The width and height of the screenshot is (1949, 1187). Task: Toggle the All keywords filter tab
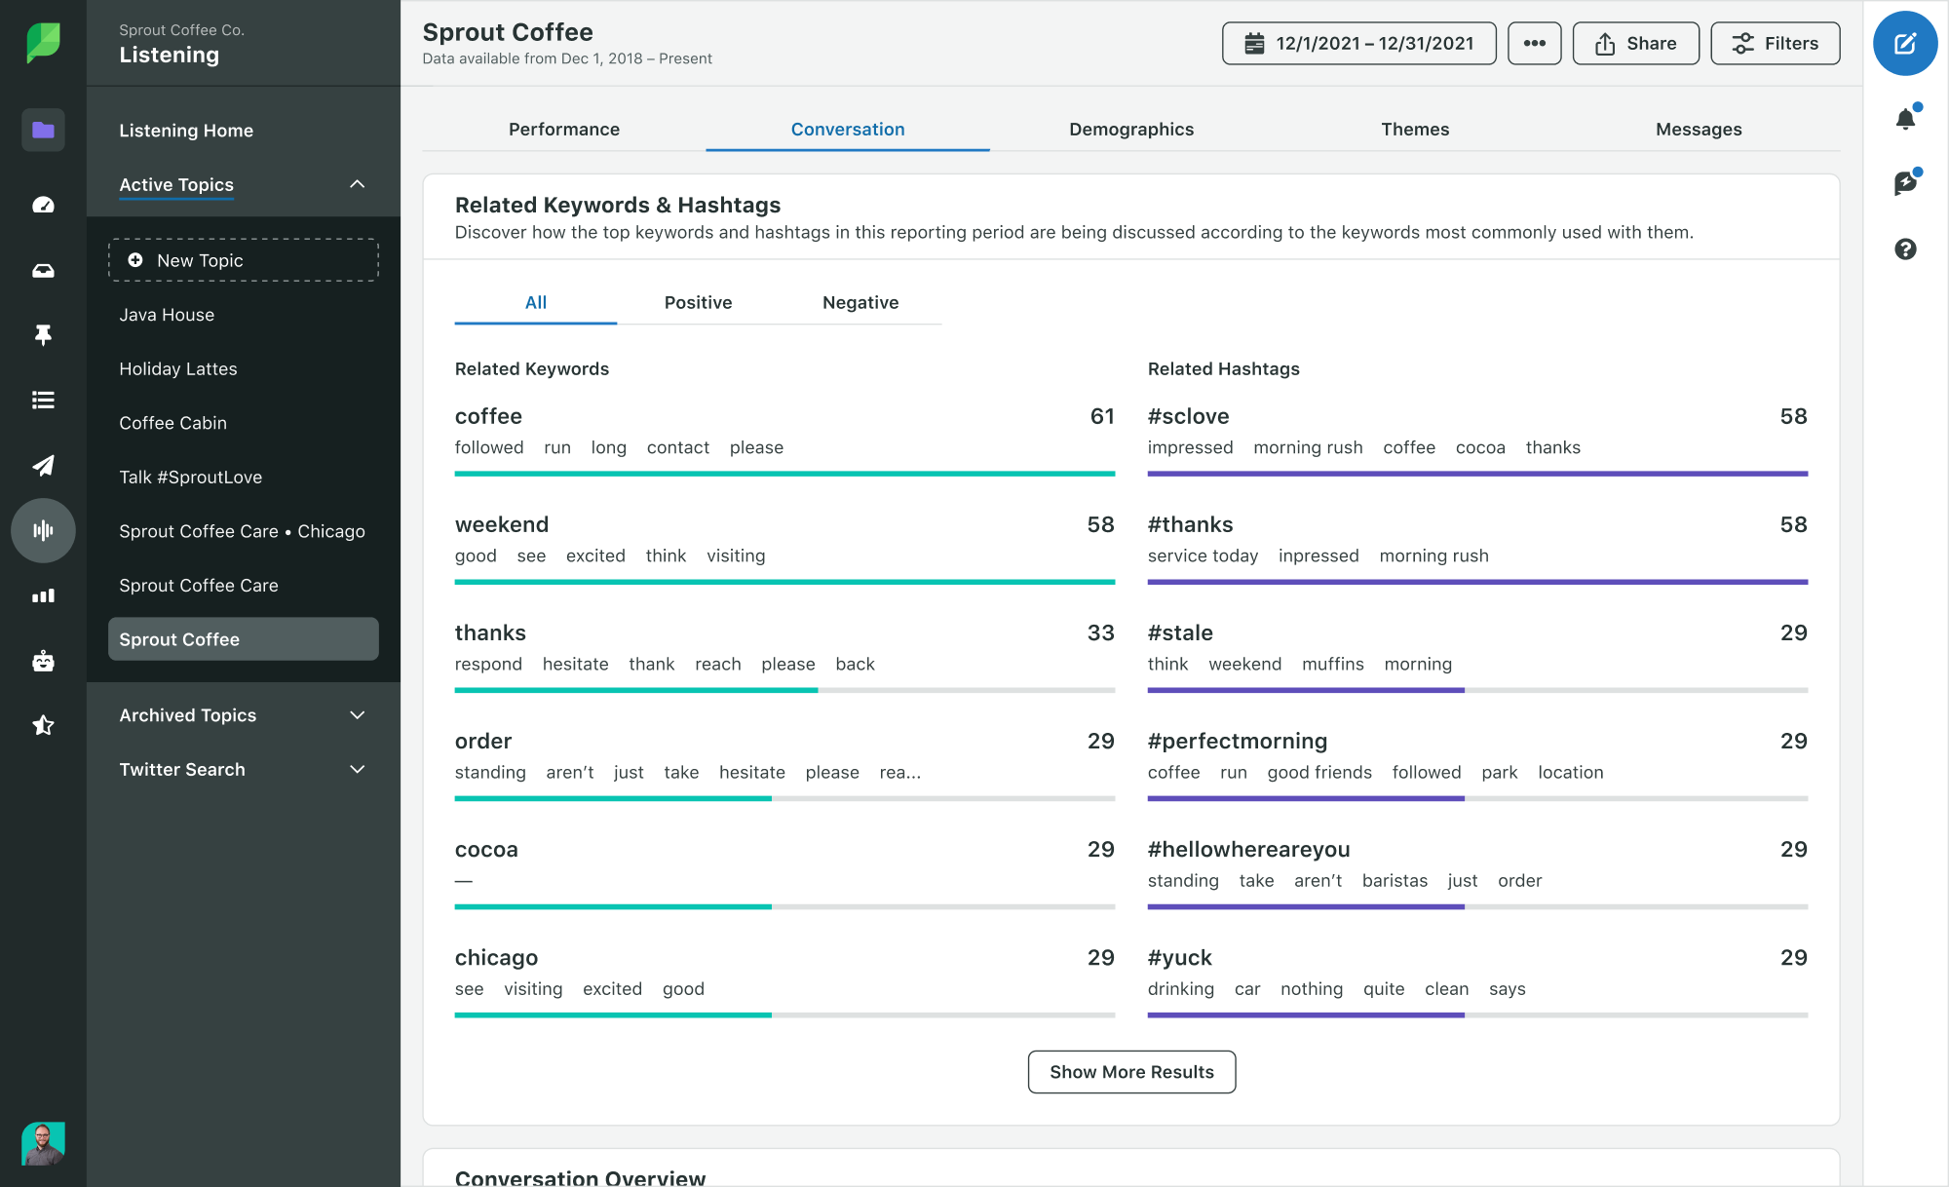pos(535,302)
